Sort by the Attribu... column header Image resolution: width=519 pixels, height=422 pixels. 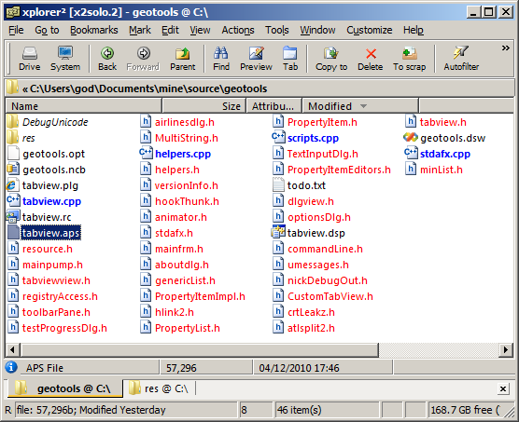(x=274, y=106)
